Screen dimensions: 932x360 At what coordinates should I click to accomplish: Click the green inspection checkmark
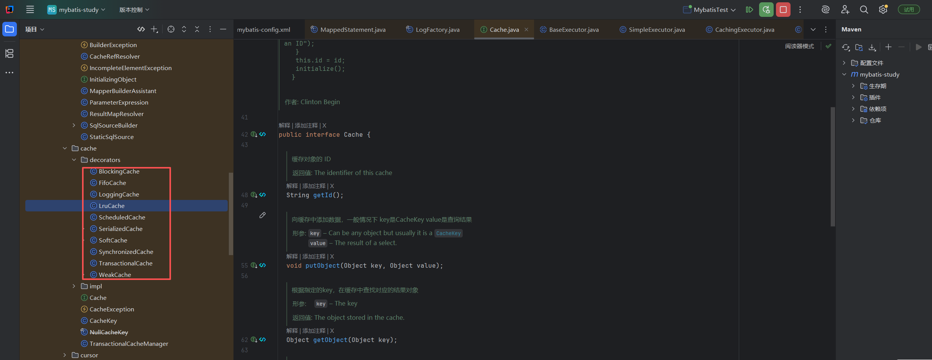[828, 46]
